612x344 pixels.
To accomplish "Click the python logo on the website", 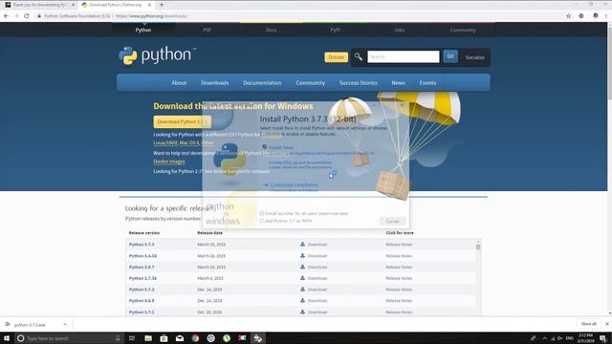I will [x=157, y=55].
